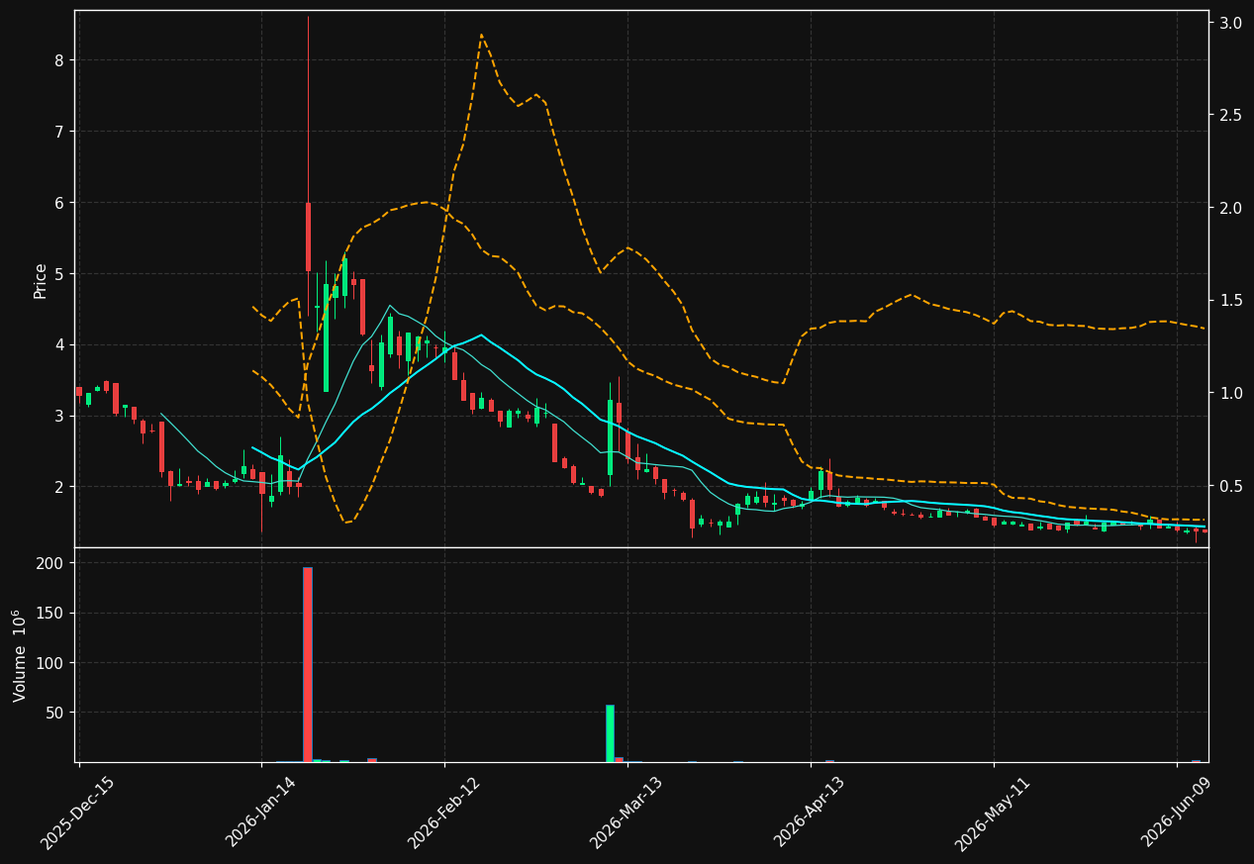The width and height of the screenshot is (1254, 864).
Task: Click the tallest red volume bar
Action: (308, 664)
